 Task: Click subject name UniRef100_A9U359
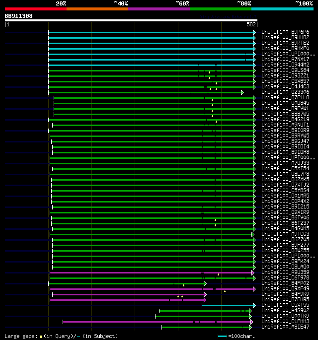click(285, 272)
